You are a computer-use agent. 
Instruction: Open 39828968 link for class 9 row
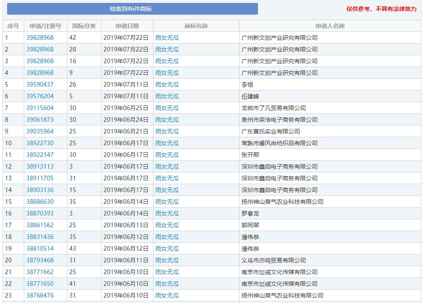(x=40, y=73)
